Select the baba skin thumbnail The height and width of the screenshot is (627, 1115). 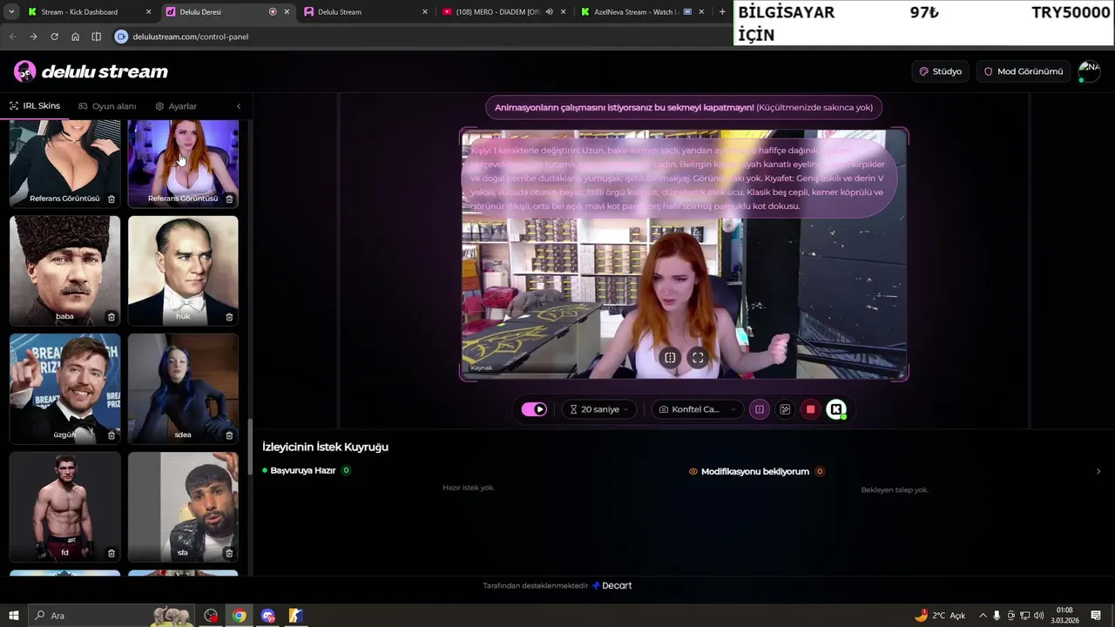click(x=65, y=270)
